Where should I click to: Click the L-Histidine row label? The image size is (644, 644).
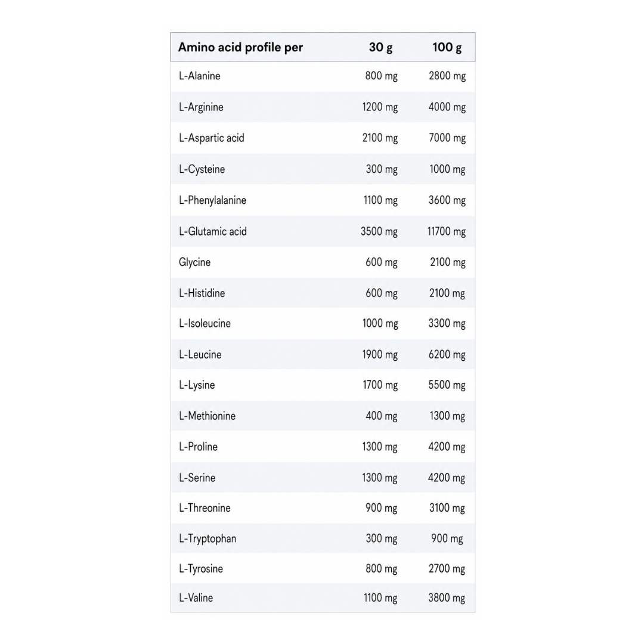pyautogui.click(x=202, y=293)
